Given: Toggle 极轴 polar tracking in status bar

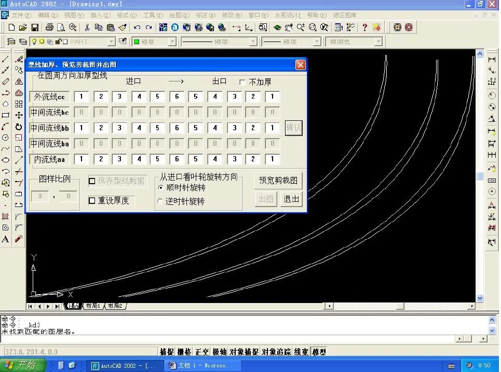Looking at the screenshot, I should point(219,352).
